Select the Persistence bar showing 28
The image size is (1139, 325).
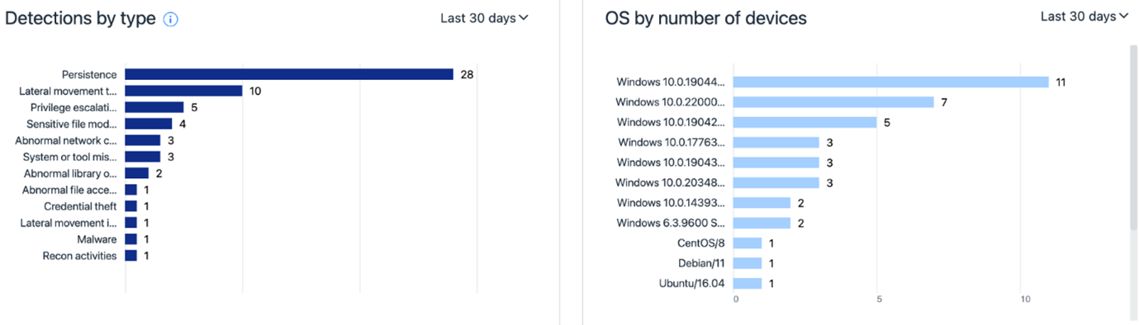point(289,74)
